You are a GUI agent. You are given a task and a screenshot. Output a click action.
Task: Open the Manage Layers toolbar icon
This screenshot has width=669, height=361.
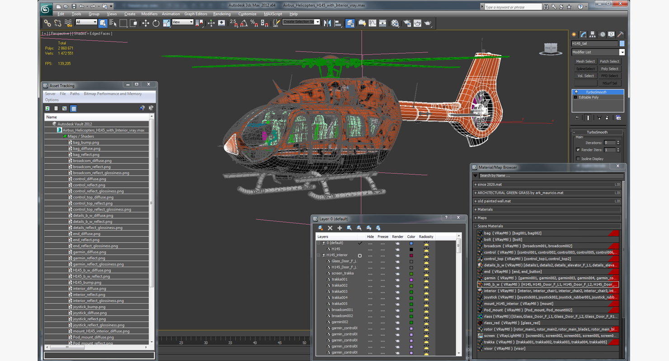(x=350, y=23)
